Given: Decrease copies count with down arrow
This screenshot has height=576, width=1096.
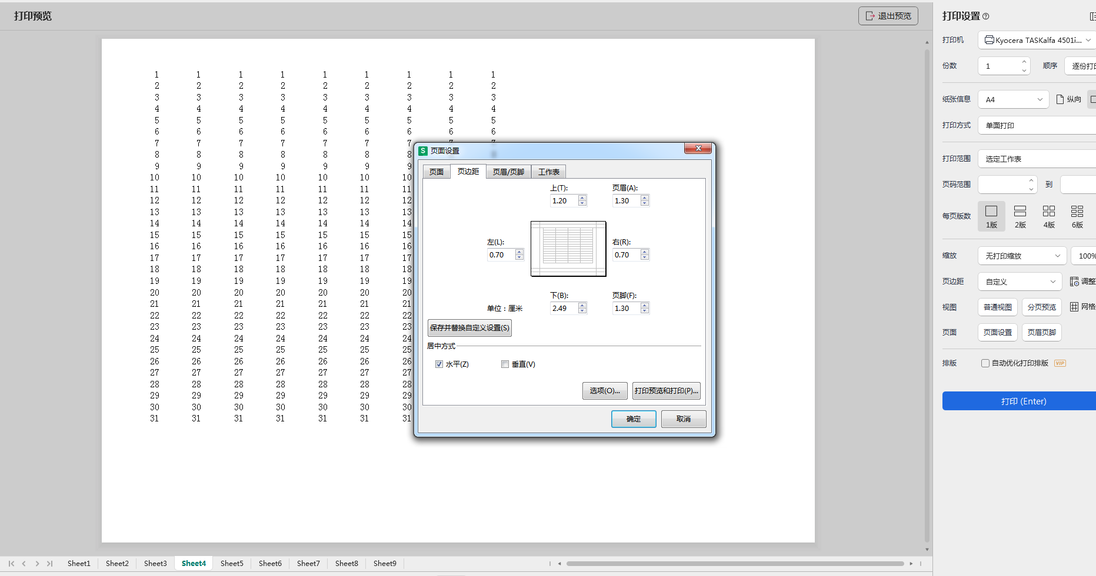Looking at the screenshot, I should (x=1024, y=70).
